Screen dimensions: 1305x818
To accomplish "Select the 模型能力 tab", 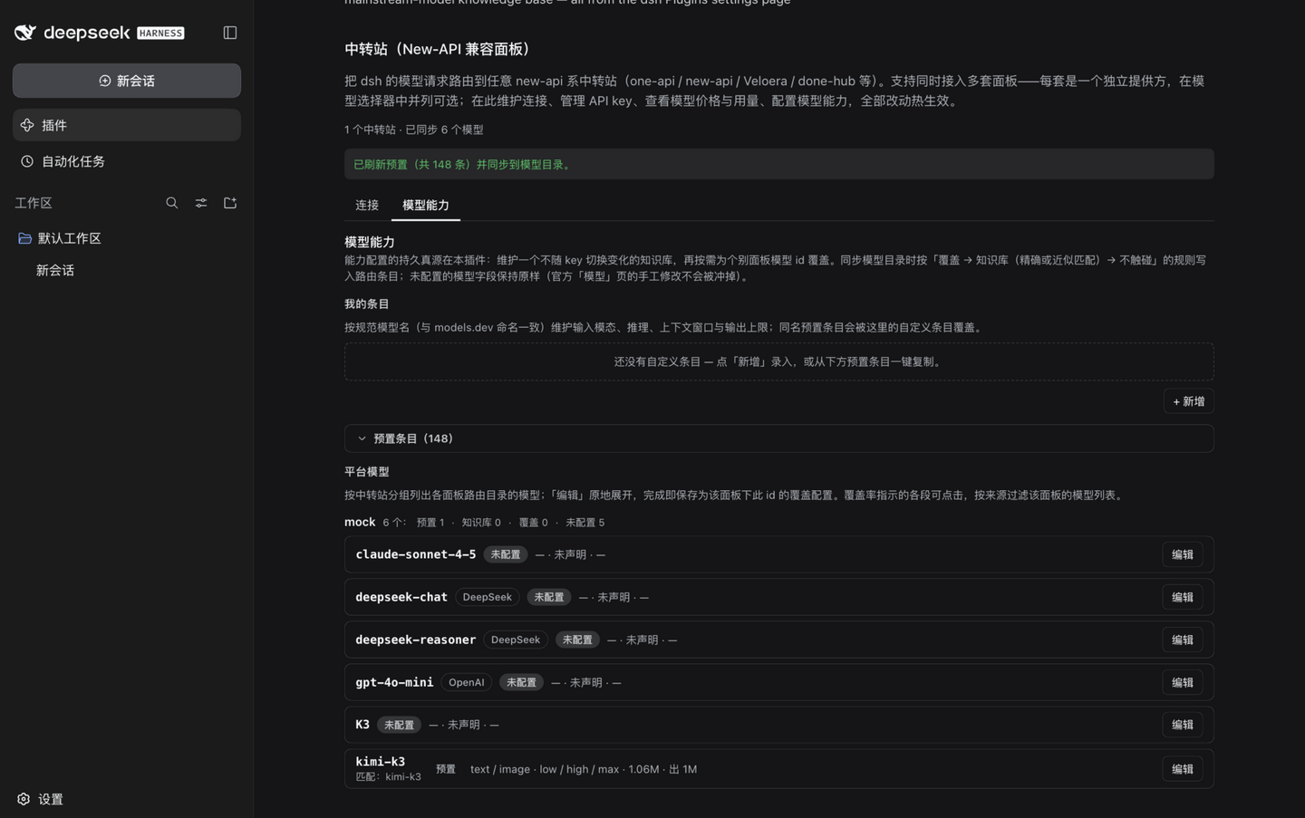I will pyautogui.click(x=426, y=205).
